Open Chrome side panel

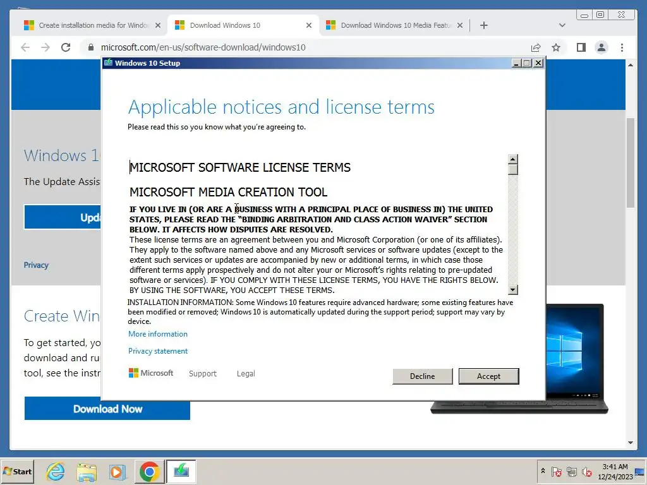coord(581,47)
